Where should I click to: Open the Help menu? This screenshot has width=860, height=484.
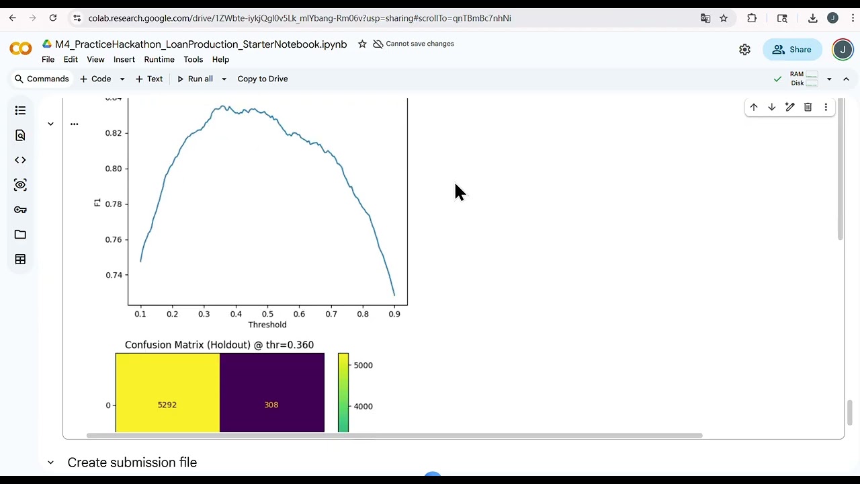(x=220, y=59)
